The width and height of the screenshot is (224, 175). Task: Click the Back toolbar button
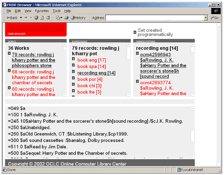[x=12, y=18]
